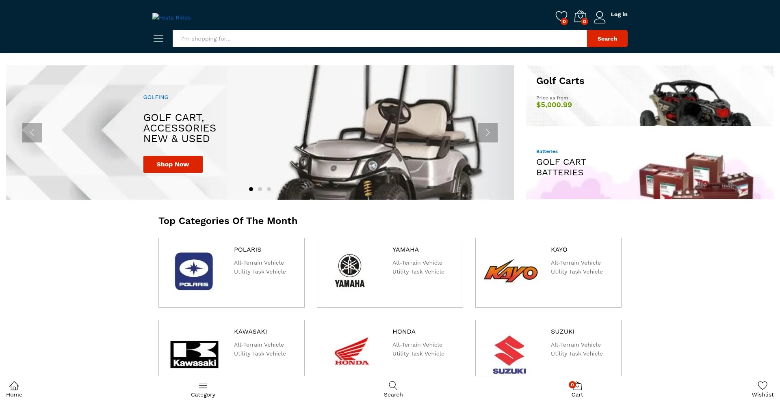The width and height of the screenshot is (780, 403).
Task: Select the Yamaha logo
Action: coord(350,272)
